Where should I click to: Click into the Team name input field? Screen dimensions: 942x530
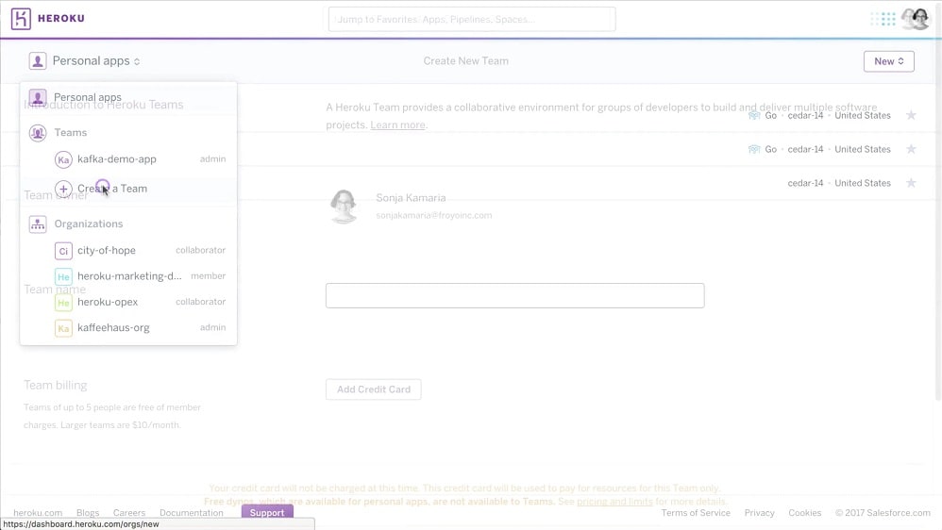point(514,296)
